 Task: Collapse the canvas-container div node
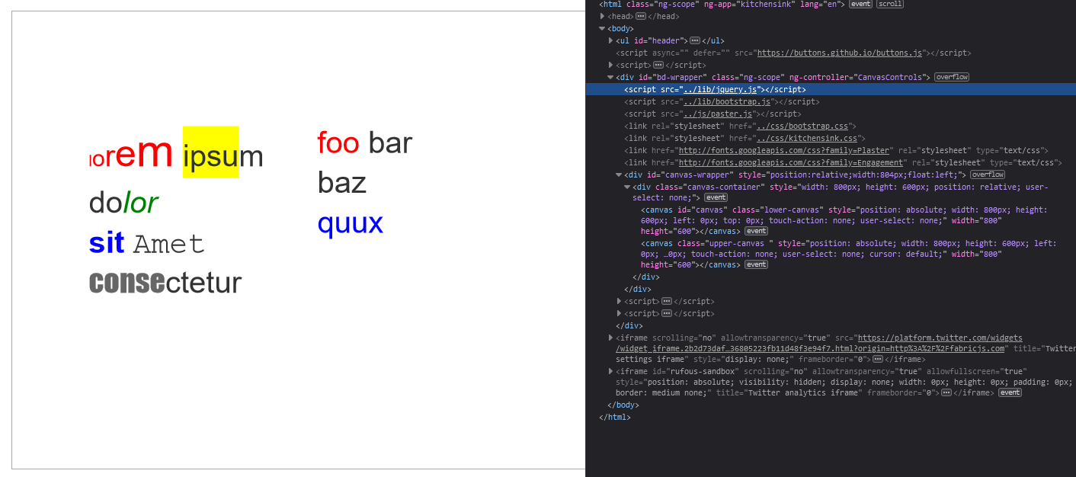tap(628, 187)
